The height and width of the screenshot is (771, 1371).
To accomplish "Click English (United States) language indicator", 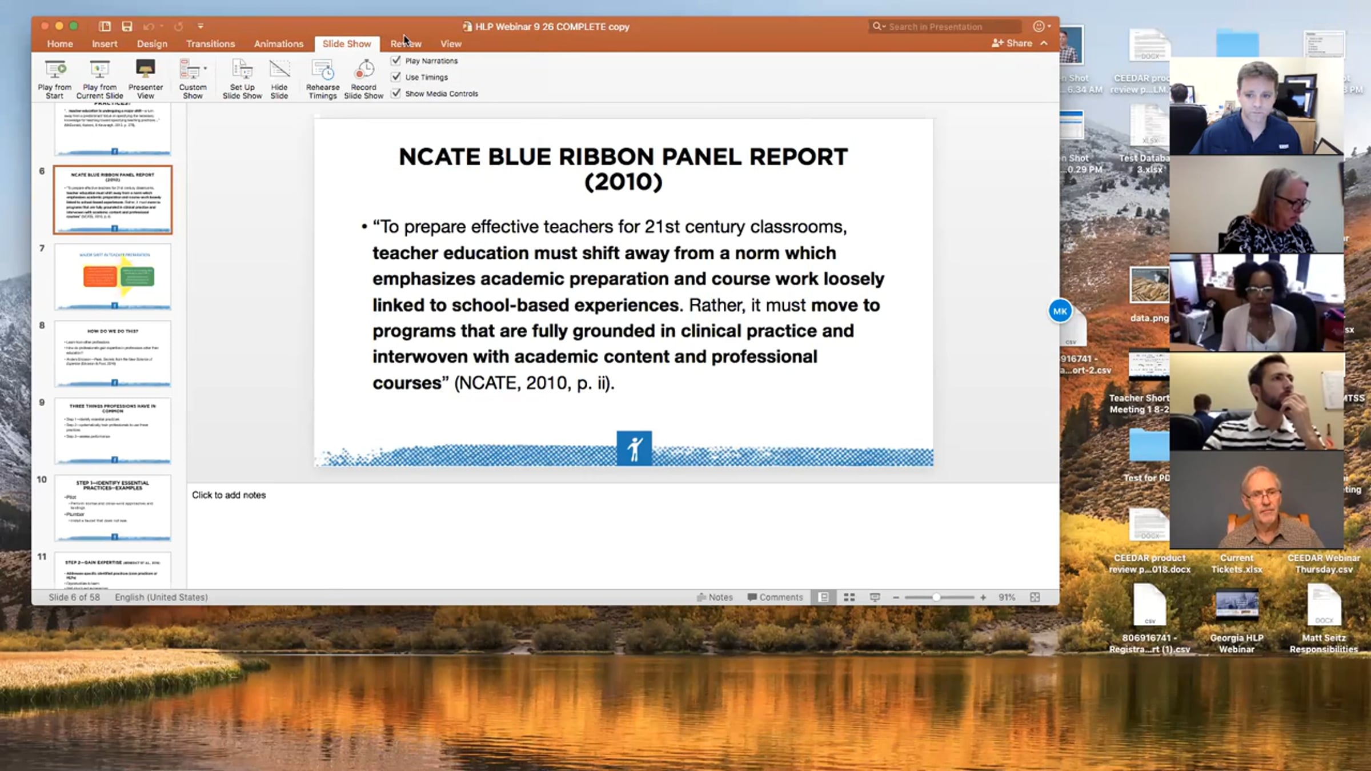I will click(161, 597).
